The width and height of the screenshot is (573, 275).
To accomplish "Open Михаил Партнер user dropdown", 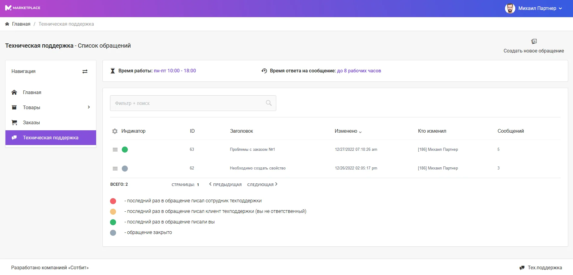I will point(534,8).
